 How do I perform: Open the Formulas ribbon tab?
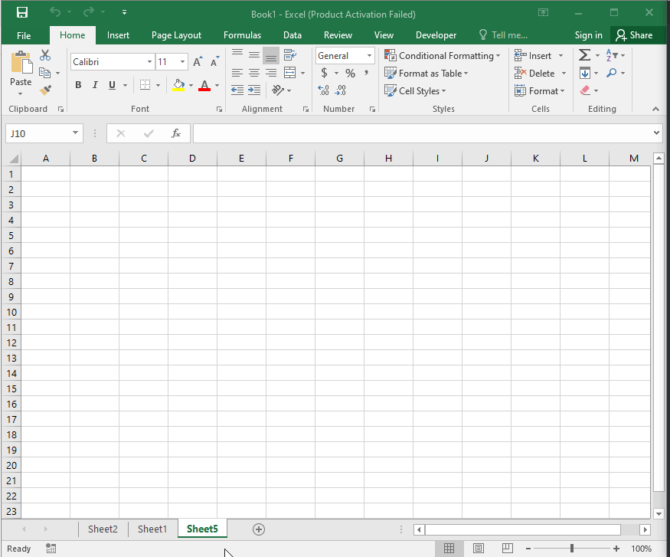tap(242, 35)
